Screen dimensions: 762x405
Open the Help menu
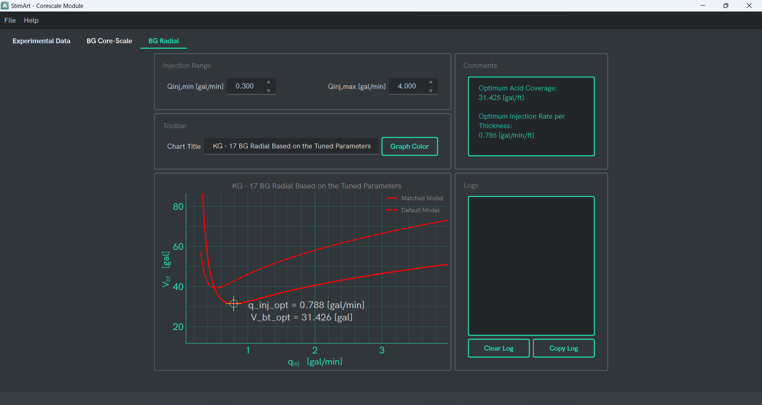tap(31, 20)
